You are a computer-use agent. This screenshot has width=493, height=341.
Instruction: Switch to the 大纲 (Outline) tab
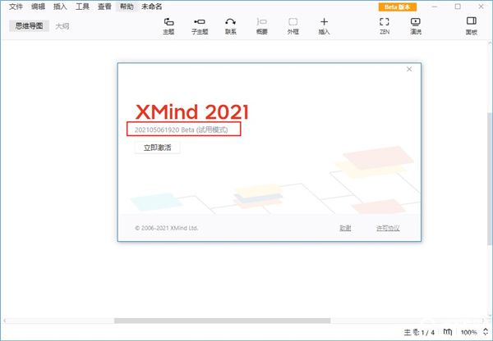[x=62, y=26]
